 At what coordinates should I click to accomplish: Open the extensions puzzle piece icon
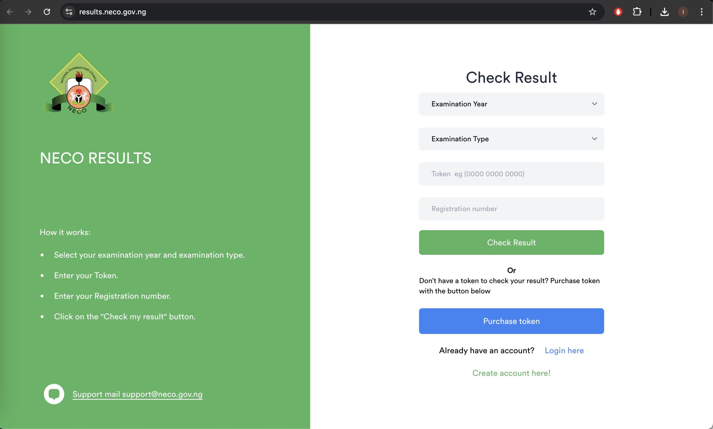coord(637,12)
